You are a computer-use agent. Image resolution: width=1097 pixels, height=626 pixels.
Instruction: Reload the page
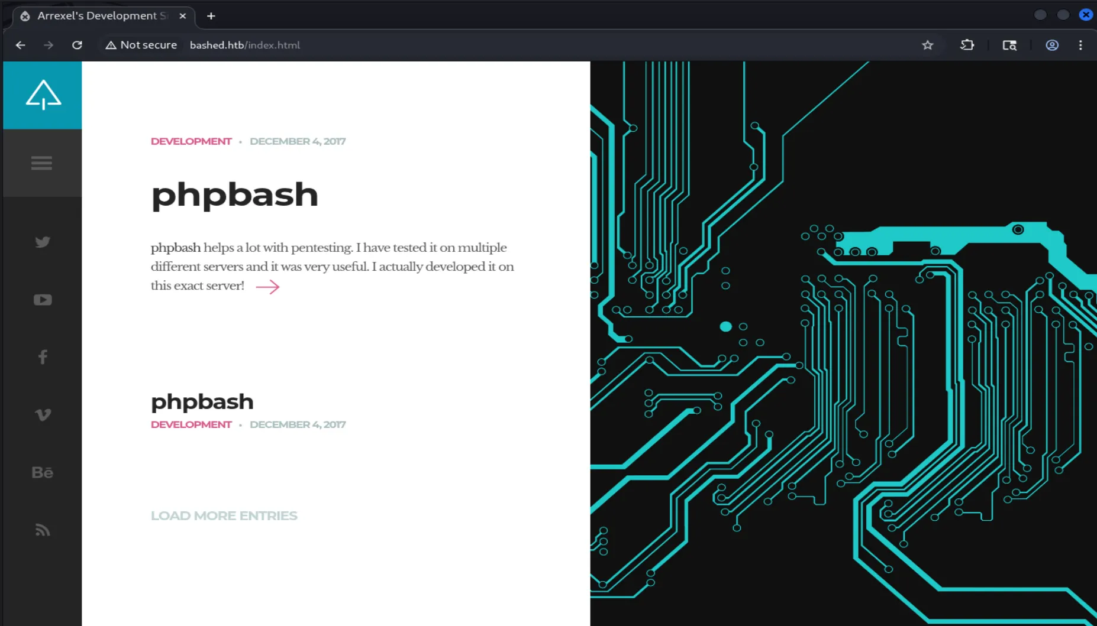pyautogui.click(x=77, y=45)
